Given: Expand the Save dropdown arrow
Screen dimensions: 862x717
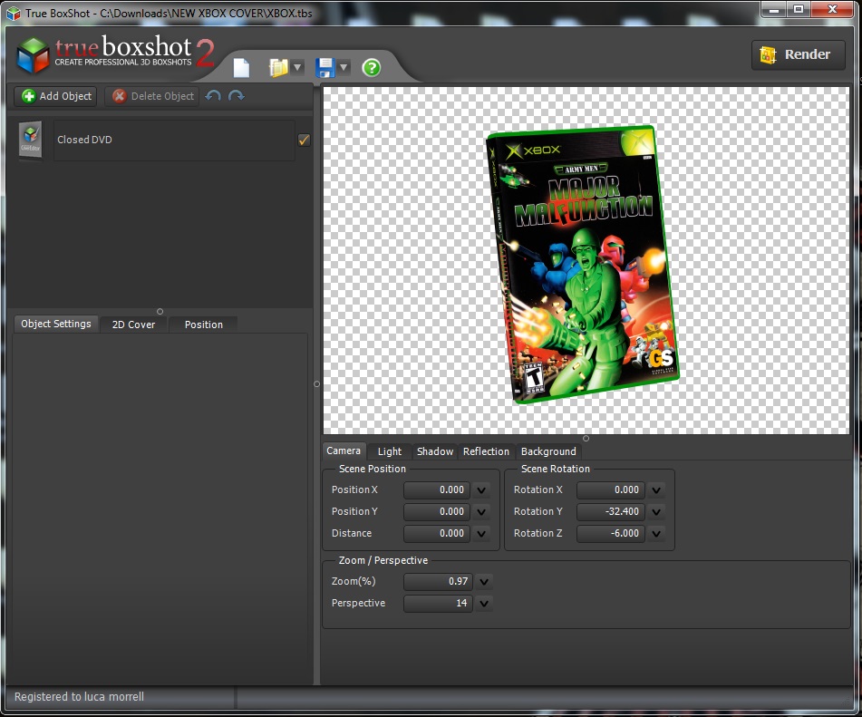Looking at the screenshot, I should pos(344,68).
